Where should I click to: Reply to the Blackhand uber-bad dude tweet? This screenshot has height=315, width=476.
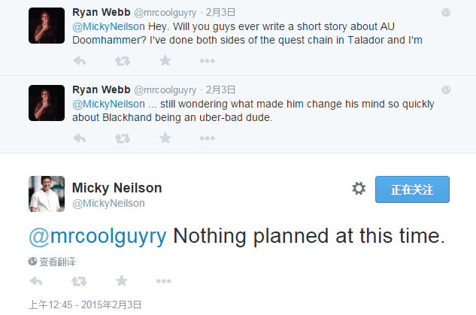(x=80, y=138)
